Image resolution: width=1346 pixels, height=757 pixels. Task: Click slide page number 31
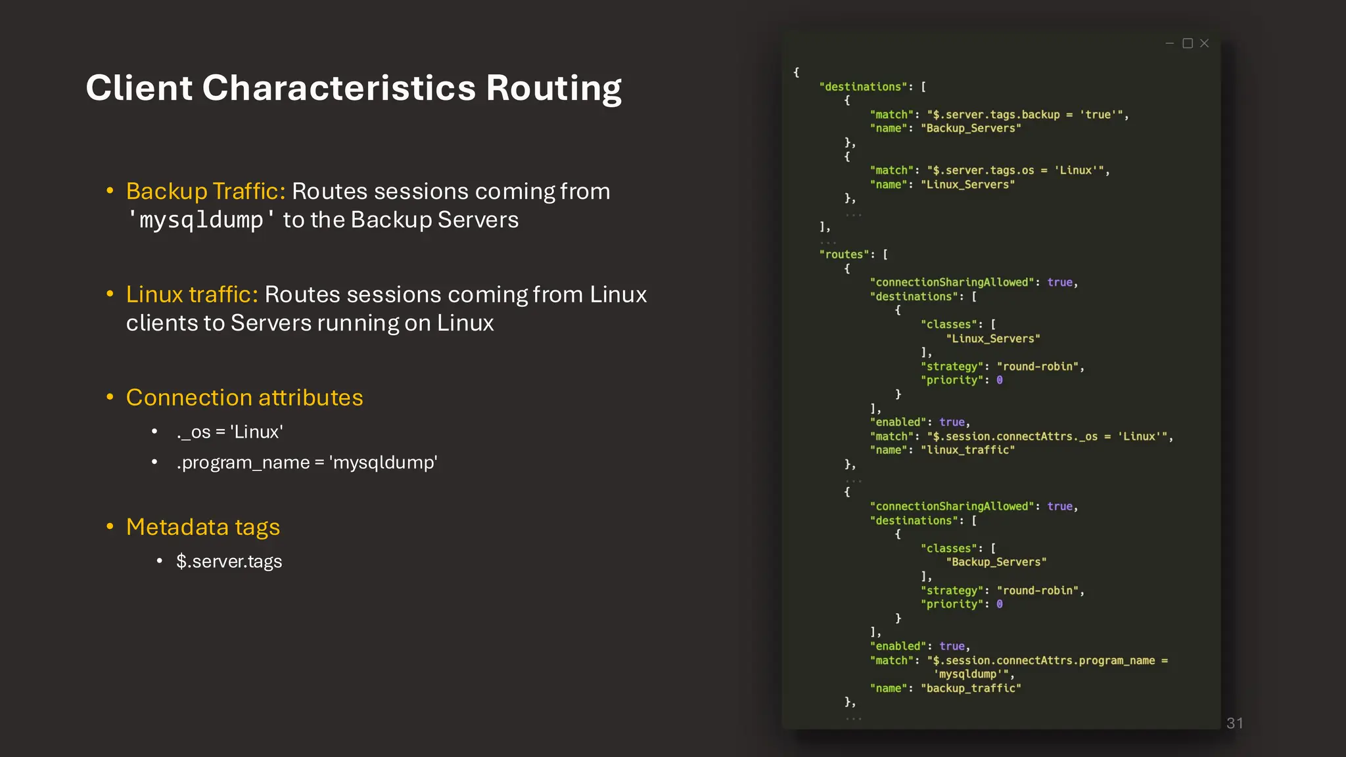pyautogui.click(x=1234, y=723)
